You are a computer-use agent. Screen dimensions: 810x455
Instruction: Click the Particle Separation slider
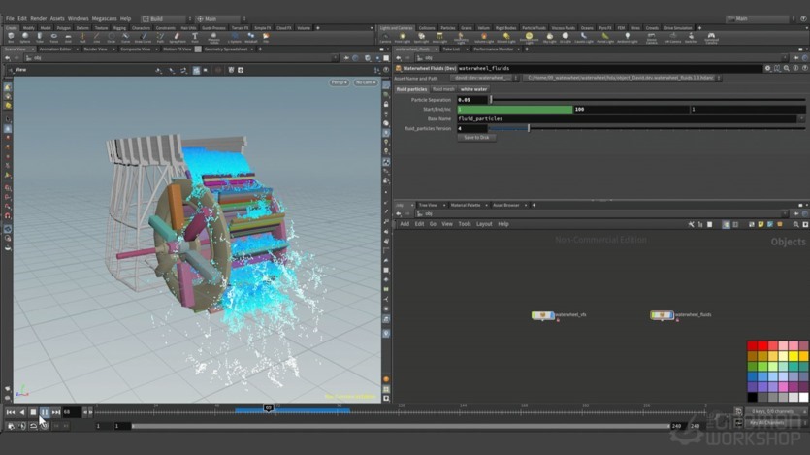tap(648, 100)
